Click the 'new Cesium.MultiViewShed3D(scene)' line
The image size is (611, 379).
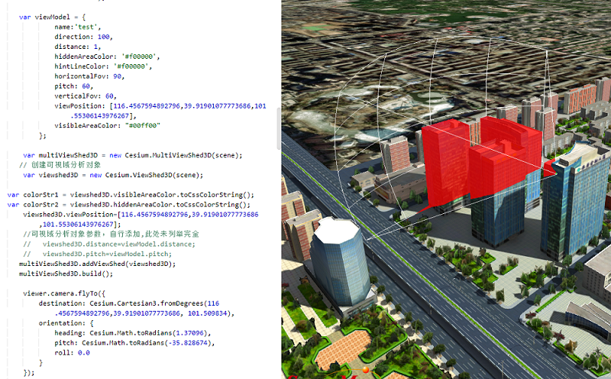tap(132, 155)
